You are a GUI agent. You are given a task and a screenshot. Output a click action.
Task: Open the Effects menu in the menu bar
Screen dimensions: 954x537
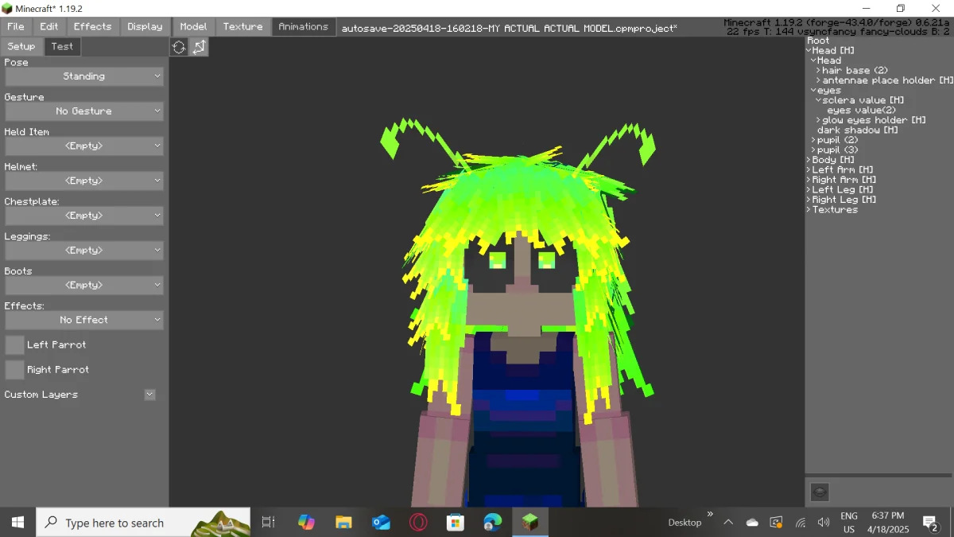(x=92, y=26)
